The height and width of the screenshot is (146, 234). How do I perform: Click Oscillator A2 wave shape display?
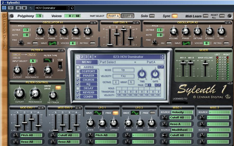tap(186, 43)
